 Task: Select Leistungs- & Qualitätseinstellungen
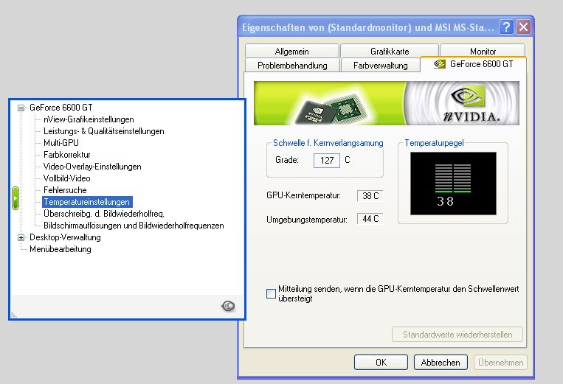click(104, 131)
